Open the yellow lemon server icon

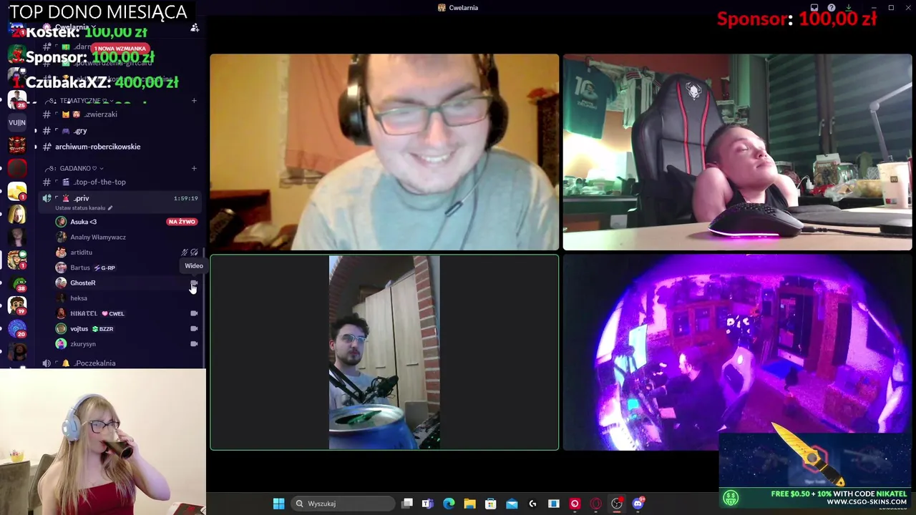pos(17,191)
